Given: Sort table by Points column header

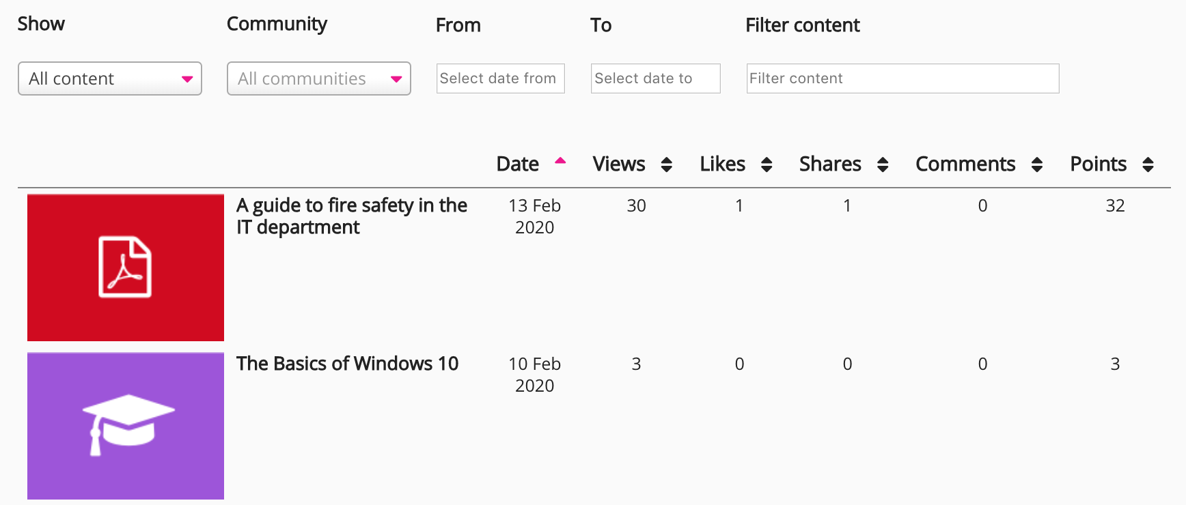Looking at the screenshot, I should click(1098, 164).
